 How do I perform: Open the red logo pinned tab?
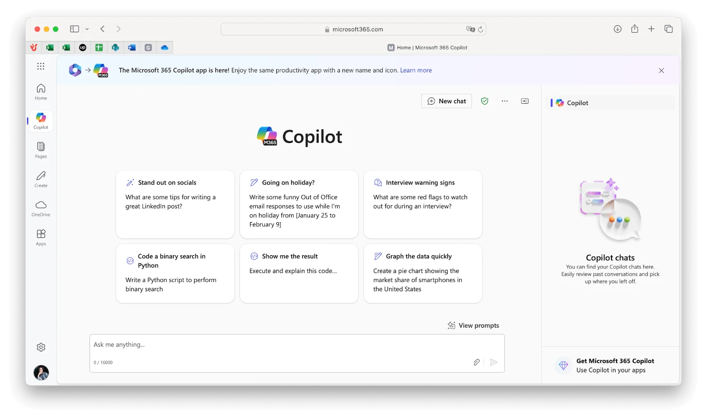(34, 48)
